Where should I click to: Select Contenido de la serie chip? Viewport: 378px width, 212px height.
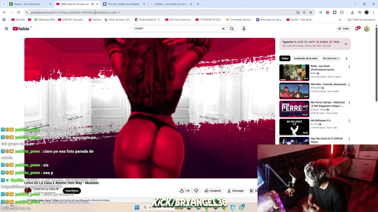coord(306,58)
